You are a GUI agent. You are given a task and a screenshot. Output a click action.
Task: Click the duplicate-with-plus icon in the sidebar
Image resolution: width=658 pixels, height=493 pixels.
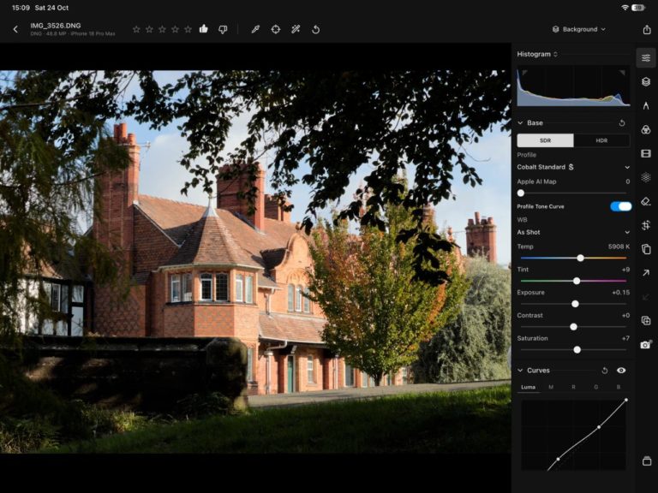[x=646, y=321]
